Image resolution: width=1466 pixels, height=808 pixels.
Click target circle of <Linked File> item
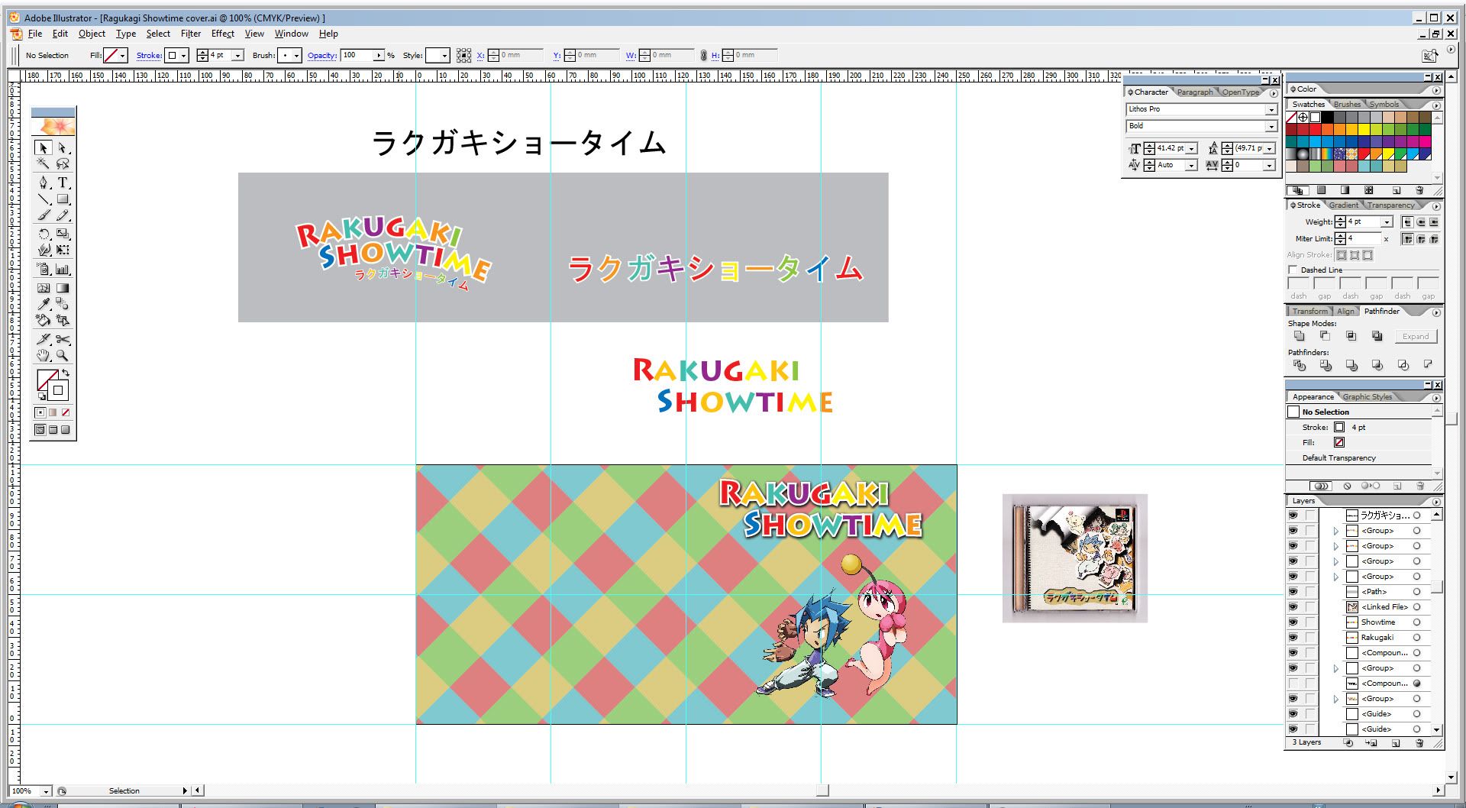tap(1417, 607)
